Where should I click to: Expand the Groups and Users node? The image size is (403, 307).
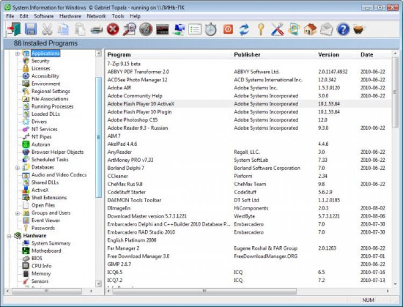pos(18,213)
